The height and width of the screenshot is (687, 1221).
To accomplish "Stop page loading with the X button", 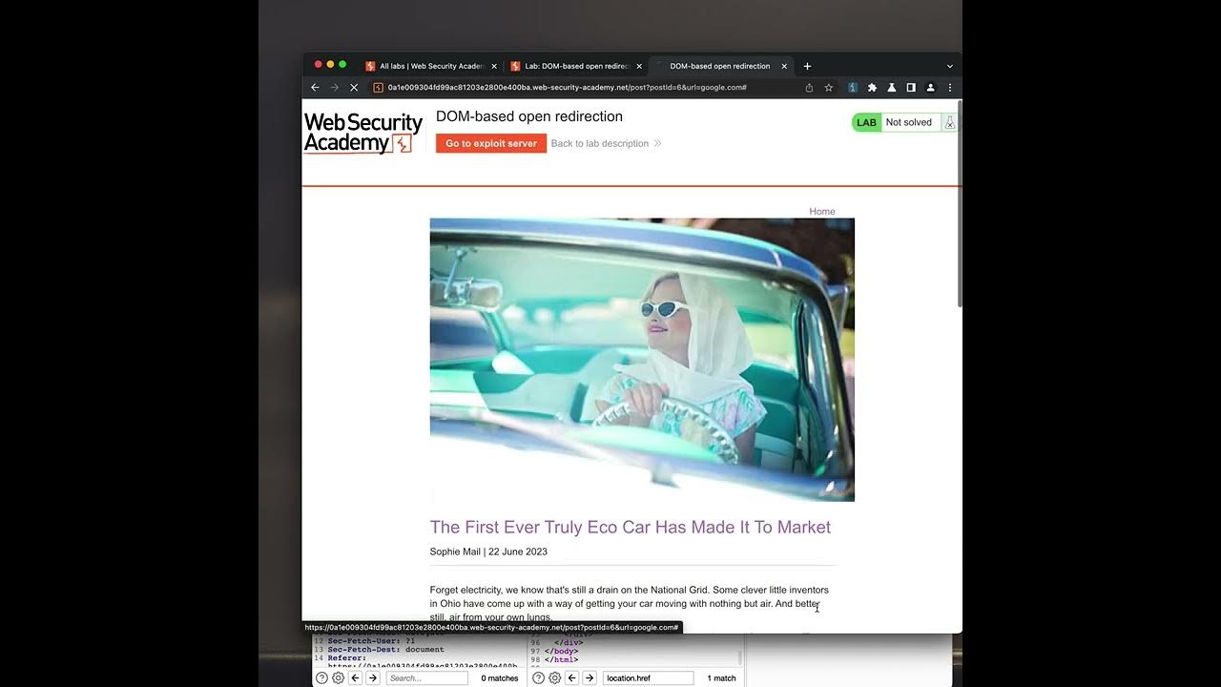I will click(354, 87).
